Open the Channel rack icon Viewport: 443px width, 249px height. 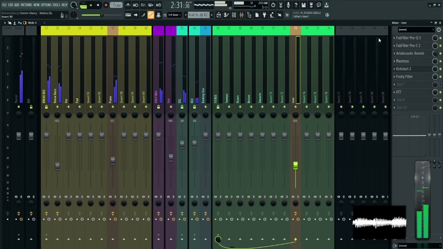pyautogui.click(x=234, y=15)
